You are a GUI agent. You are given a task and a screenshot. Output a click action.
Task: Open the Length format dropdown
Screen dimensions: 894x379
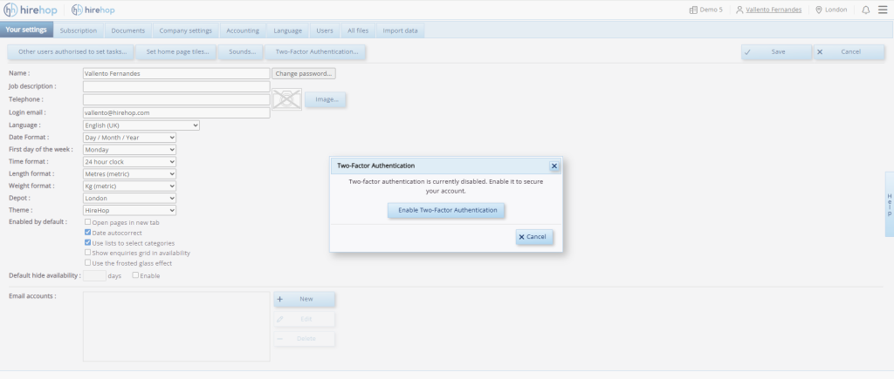(129, 173)
